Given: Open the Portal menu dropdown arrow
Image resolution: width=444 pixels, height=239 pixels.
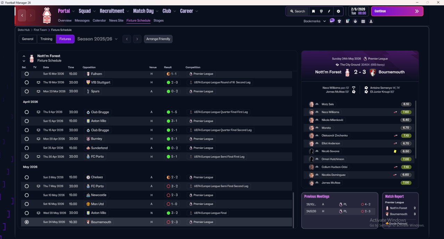Looking at the screenshot, I should [x=73, y=11].
